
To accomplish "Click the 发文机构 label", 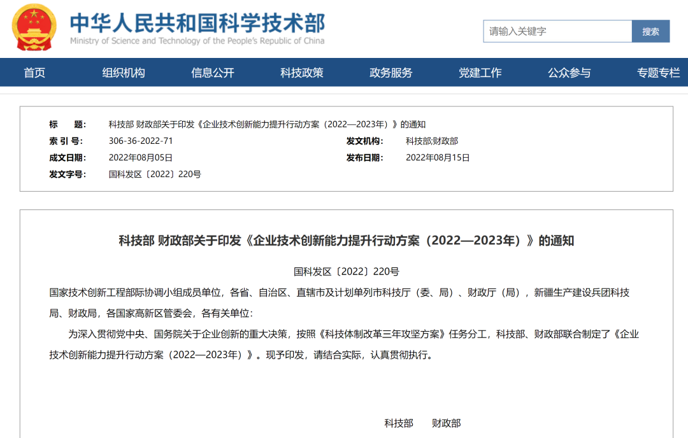I will coord(364,141).
